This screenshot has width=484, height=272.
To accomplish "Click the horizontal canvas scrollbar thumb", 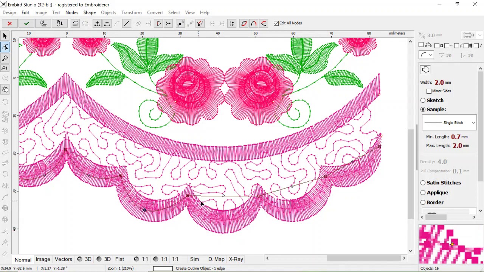I will 363,258.
